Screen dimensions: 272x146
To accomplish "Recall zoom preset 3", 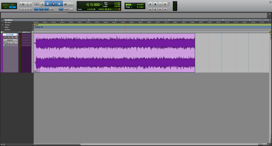I will [x=25, y=9].
